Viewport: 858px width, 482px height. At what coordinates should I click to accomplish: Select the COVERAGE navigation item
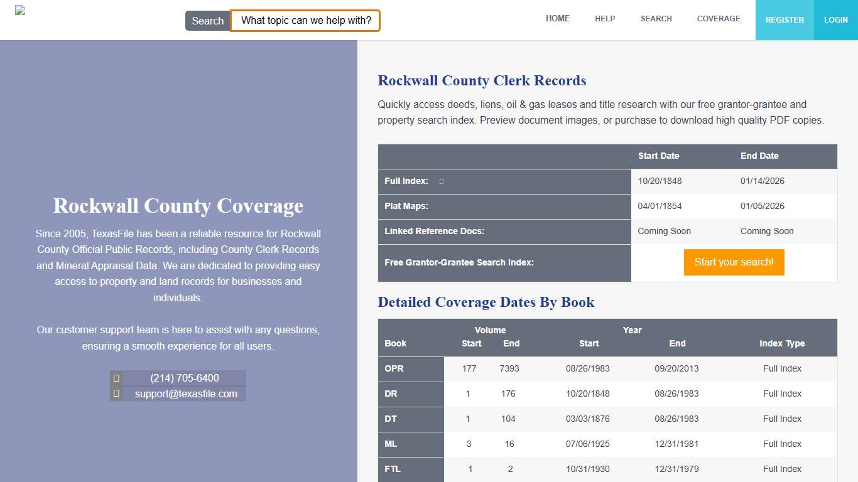719,19
